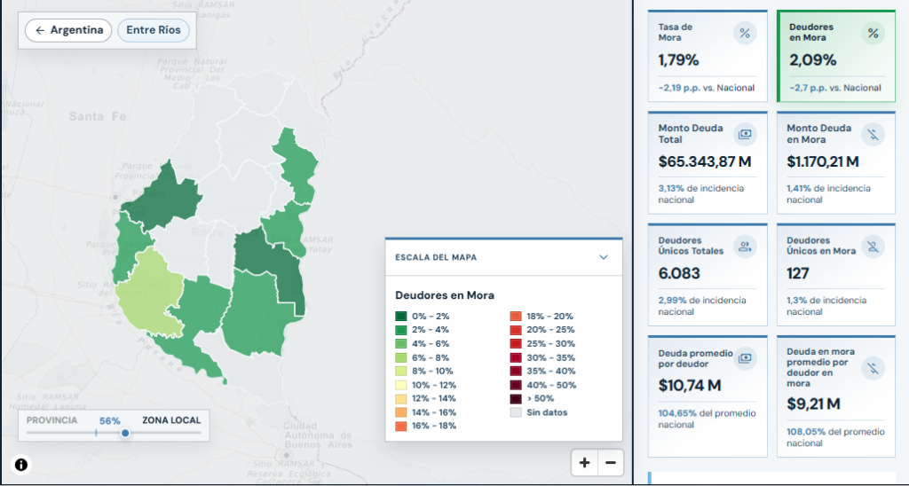Select the Entre Ríos province chip
This screenshot has width=909, height=486.
click(154, 30)
